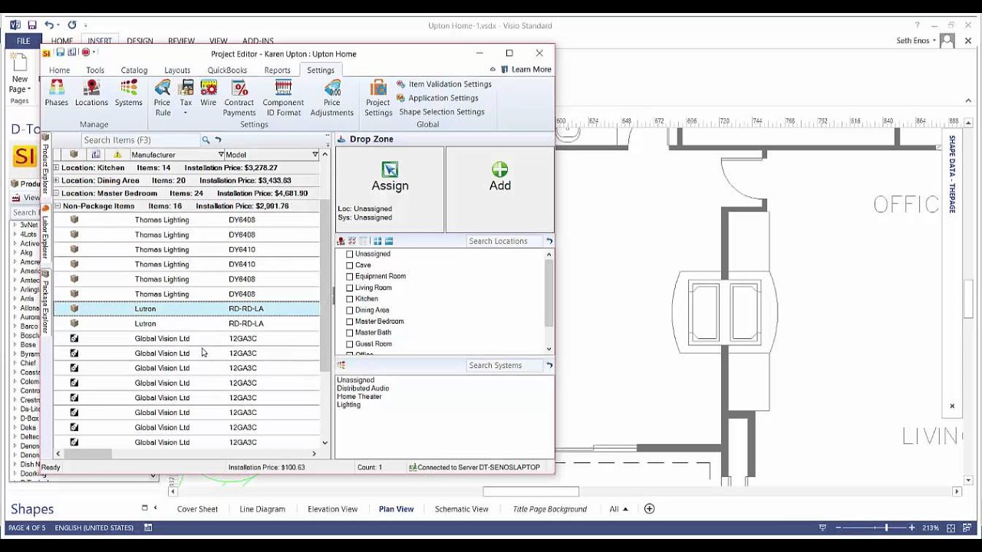The height and width of the screenshot is (552, 982).
Task: Open the Catalog tab
Action: [x=134, y=71]
